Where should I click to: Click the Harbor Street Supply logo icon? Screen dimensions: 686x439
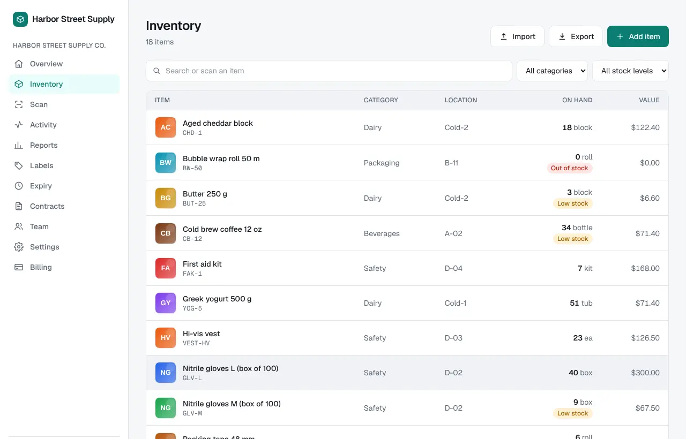20,19
